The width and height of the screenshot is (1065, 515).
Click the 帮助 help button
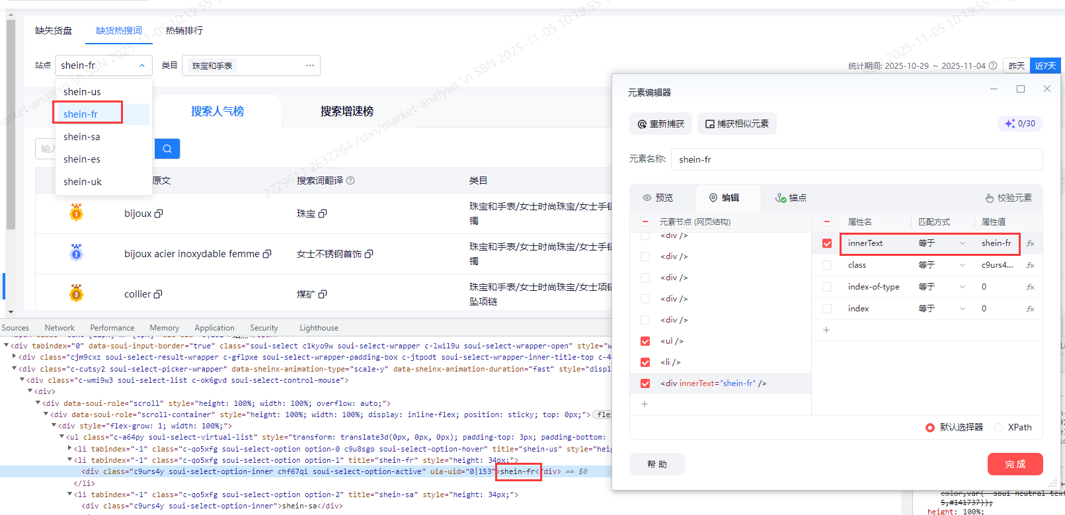point(656,464)
